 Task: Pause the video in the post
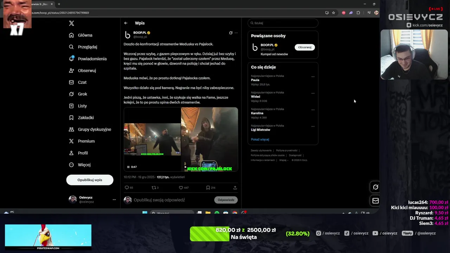click(128, 167)
